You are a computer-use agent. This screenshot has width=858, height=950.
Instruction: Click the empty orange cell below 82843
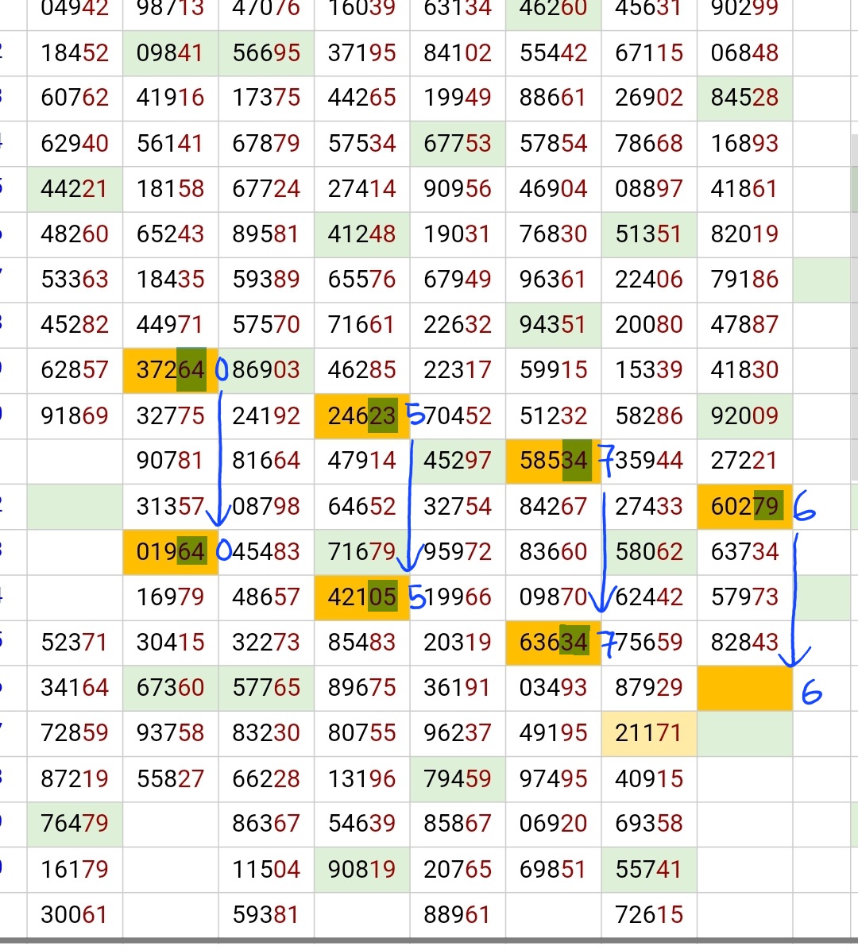(744, 688)
